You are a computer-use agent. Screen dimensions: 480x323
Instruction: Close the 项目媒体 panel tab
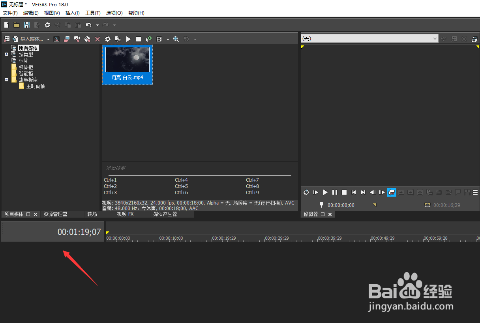point(35,214)
